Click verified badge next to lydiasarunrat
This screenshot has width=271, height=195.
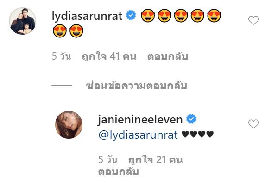point(131,15)
